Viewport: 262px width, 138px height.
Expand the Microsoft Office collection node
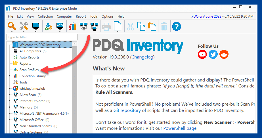(x=10, y=120)
